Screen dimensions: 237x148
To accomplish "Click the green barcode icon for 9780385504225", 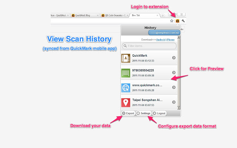I will (x=126, y=73).
